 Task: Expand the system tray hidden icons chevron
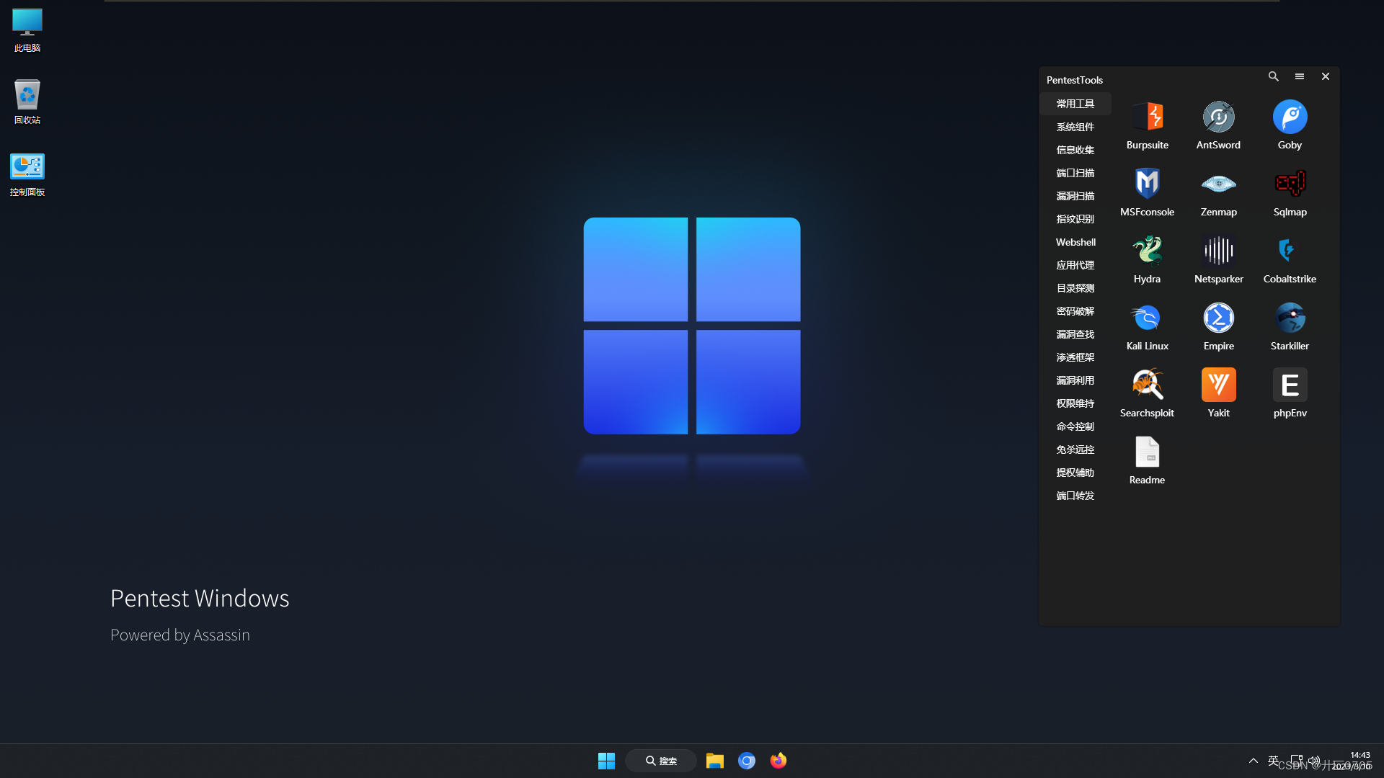pos(1254,761)
